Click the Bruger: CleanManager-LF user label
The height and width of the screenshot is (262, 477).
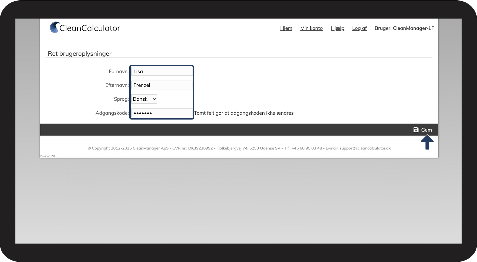(404, 28)
